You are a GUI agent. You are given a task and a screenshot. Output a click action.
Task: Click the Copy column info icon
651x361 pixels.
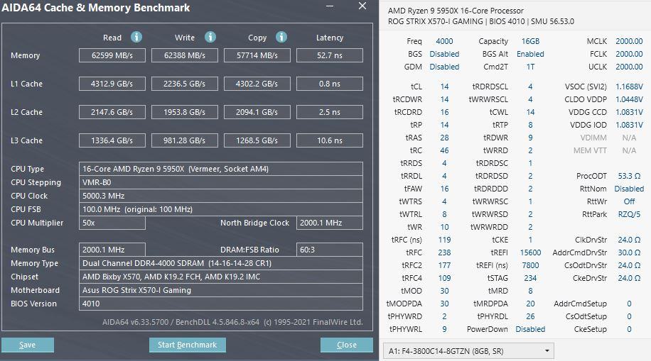click(x=281, y=38)
